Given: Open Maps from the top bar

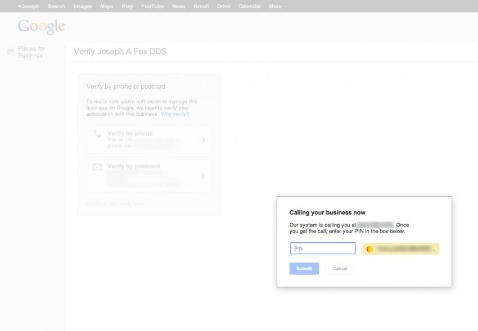Looking at the screenshot, I should [107, 6].
